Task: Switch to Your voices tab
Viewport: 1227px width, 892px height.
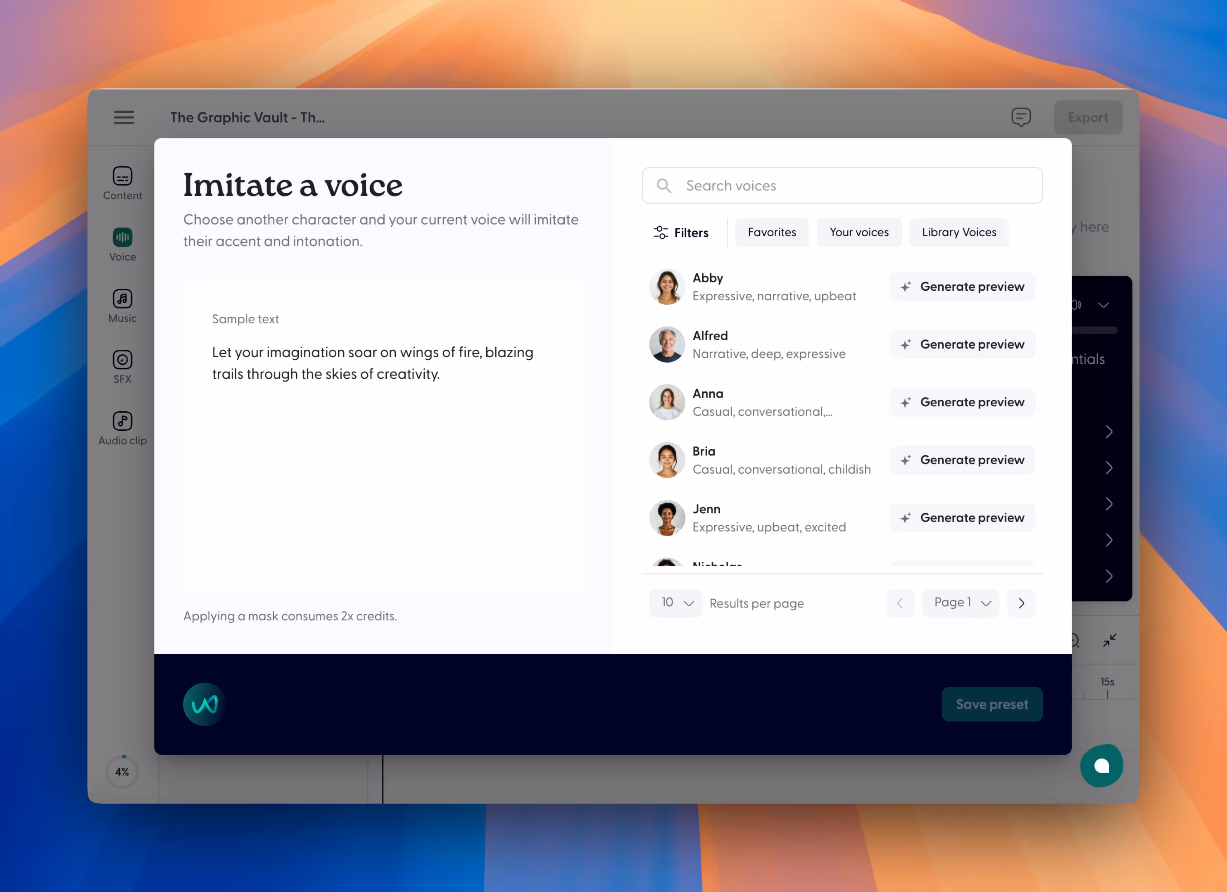Action: point(859,232)
